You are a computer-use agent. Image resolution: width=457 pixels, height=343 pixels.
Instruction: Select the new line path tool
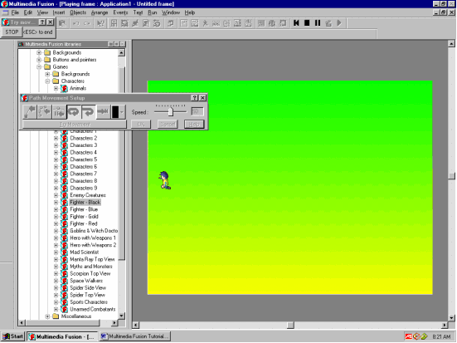click(30, 112)
